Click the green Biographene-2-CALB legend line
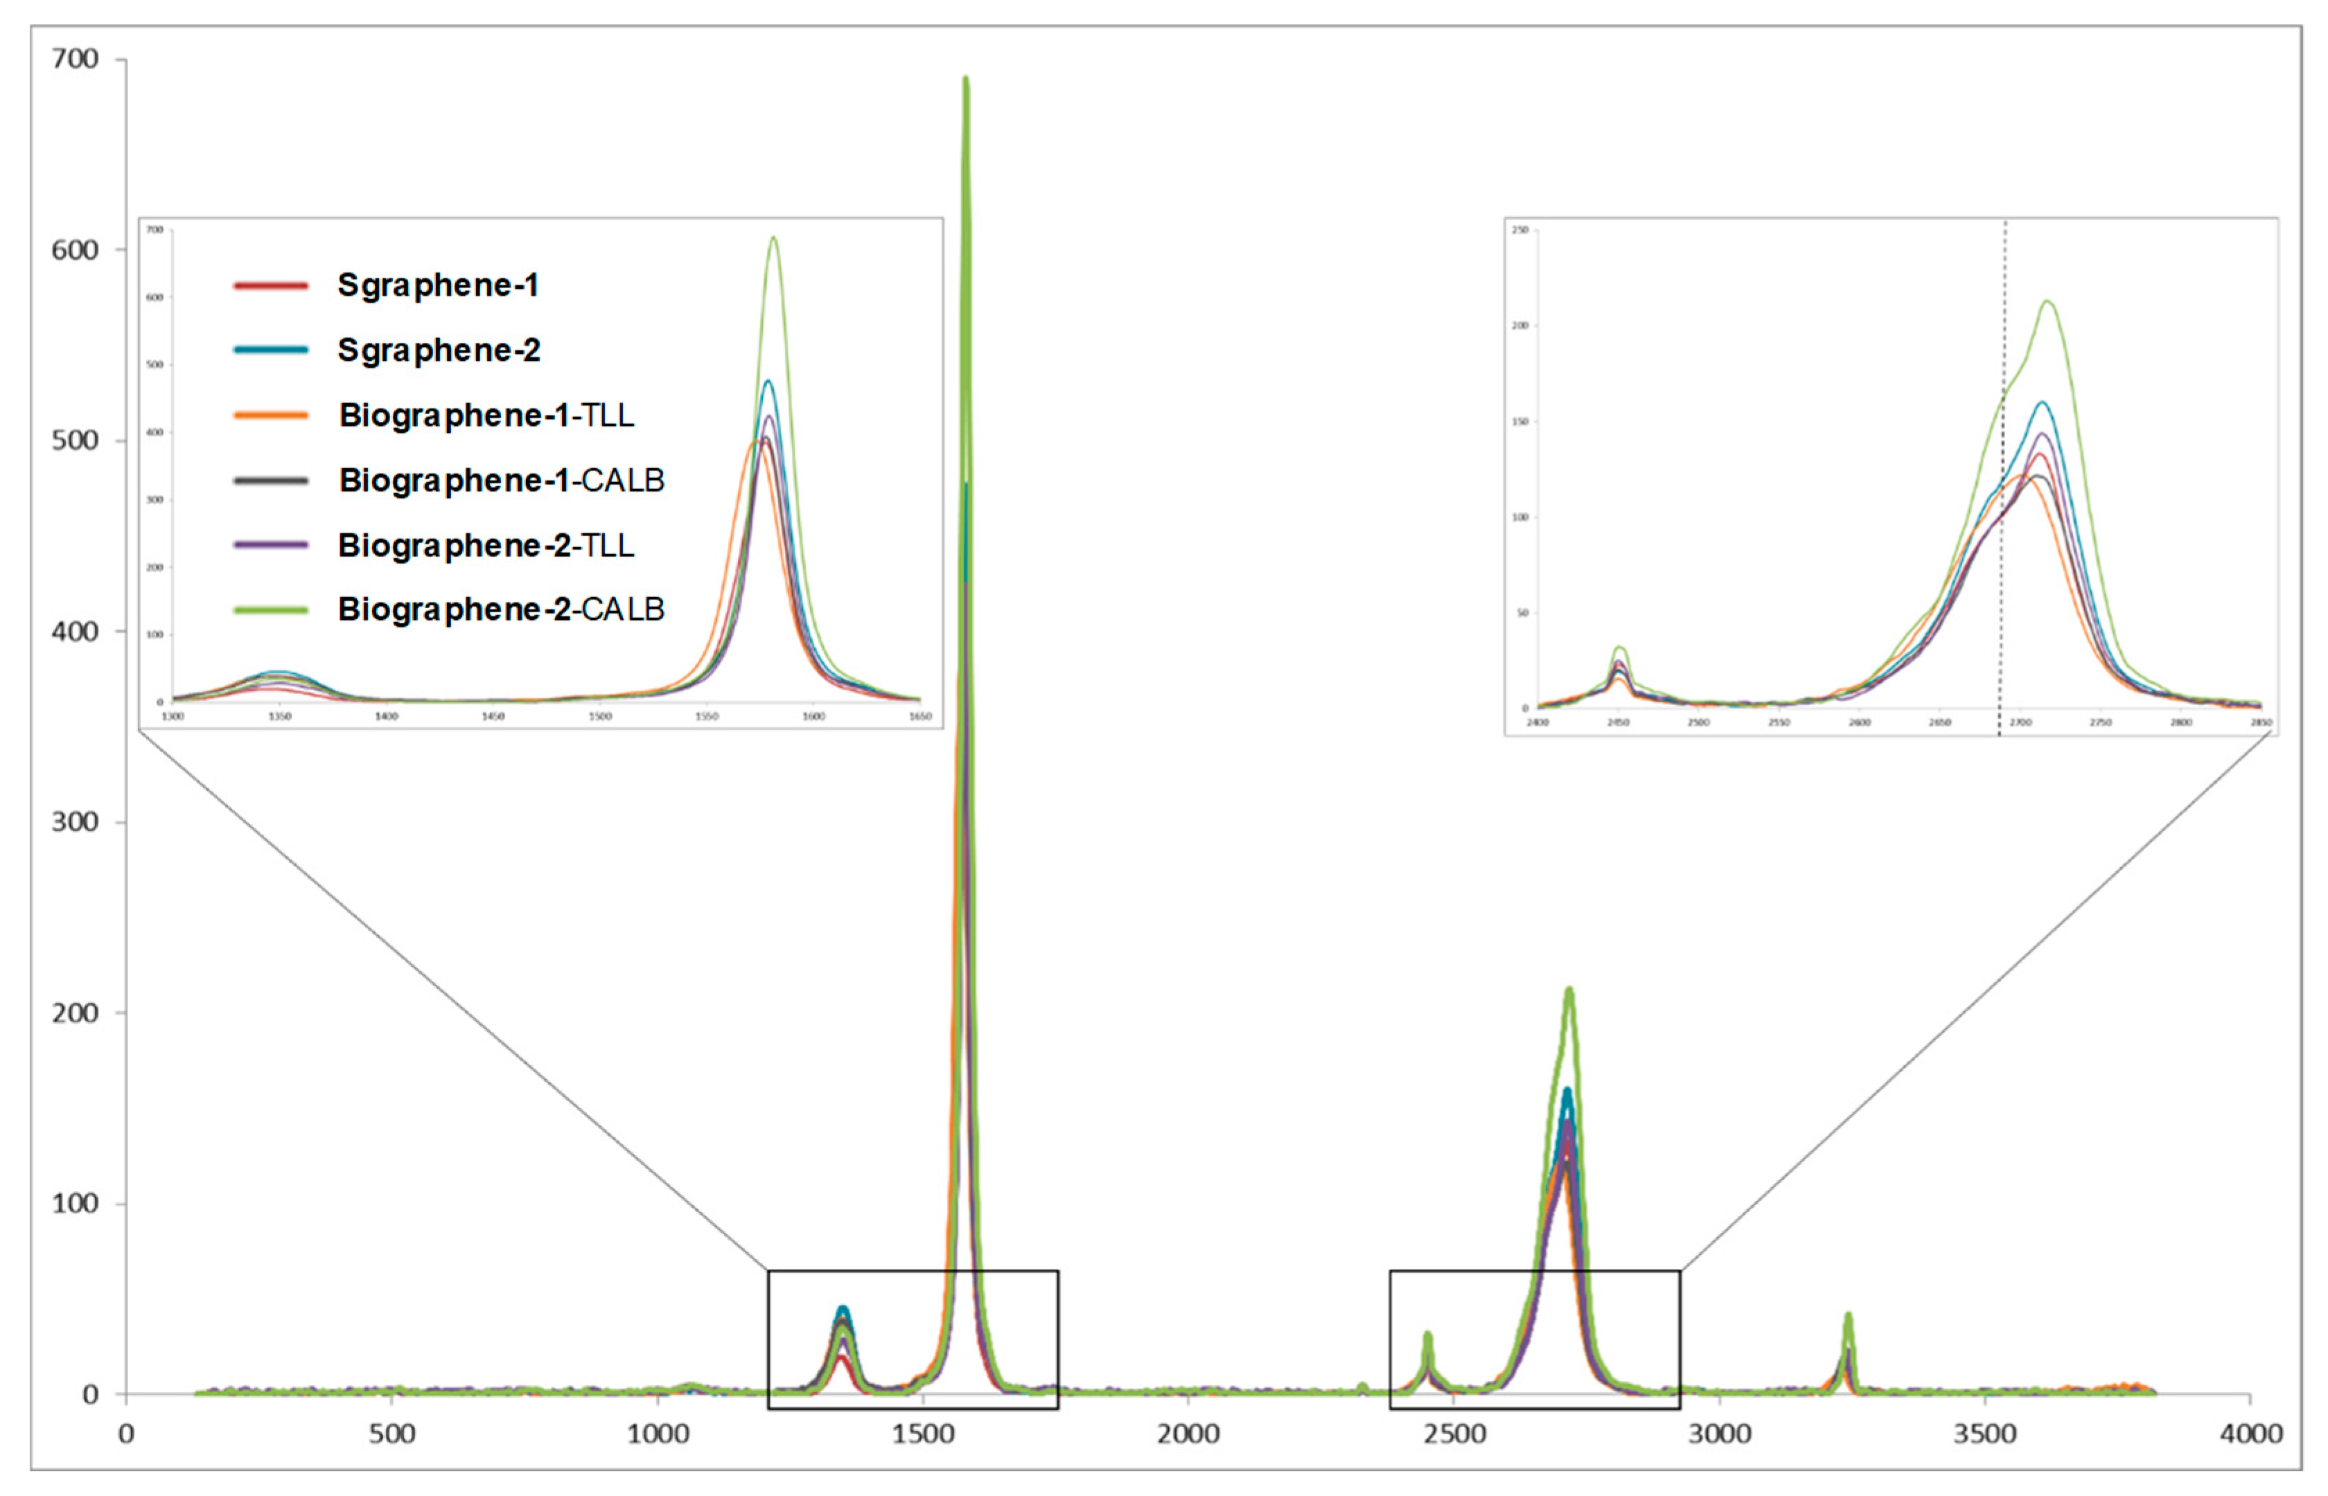 point(271,610)
